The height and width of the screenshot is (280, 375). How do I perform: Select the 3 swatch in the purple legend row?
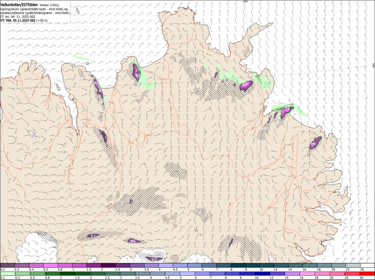[x=137, y=265]
